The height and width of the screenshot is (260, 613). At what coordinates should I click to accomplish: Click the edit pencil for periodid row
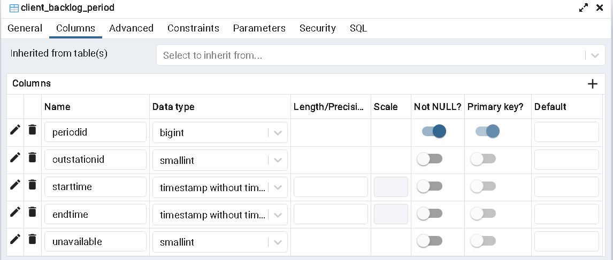pyautogui.click(x=15, y=130)
